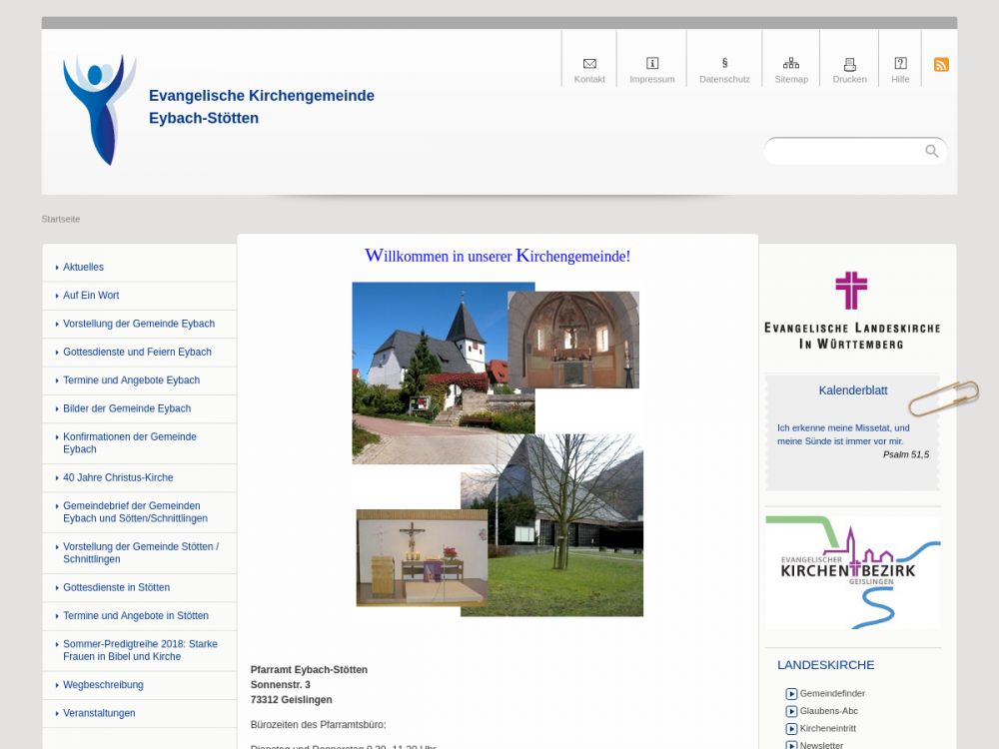Viewport: 999px width, 749px height.
Task: Go to Wegbeschreibung page
Action: coord(103,685)
